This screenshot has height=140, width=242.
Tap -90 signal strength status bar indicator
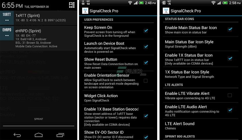[164, 3]
